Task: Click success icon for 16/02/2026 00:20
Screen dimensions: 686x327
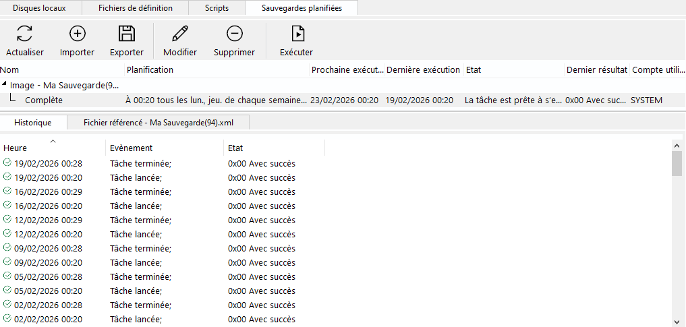Action: coord(7,205)
